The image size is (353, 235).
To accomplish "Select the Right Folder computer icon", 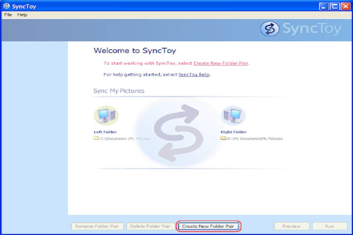I will coord(233,115).
